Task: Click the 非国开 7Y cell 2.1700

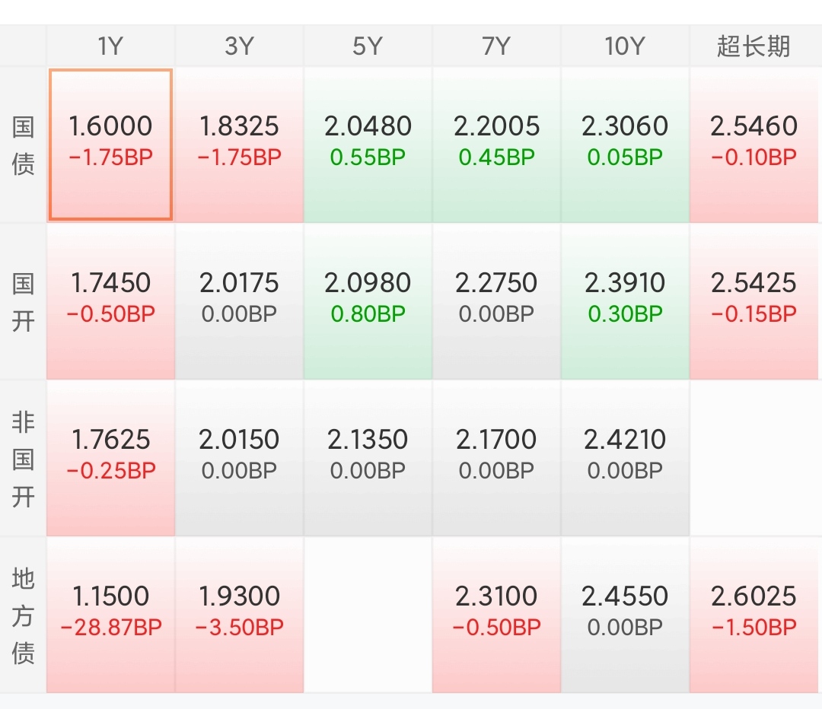Action: coord(496,458)
